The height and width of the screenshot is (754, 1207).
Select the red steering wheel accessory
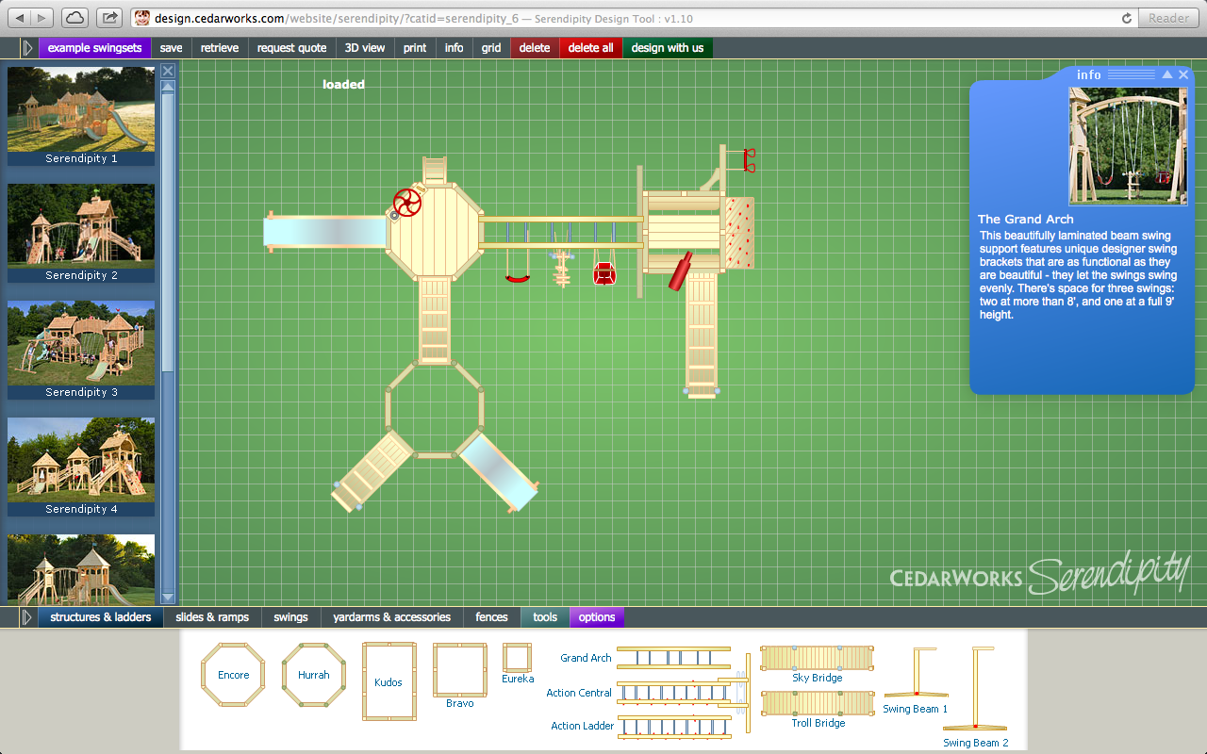tap(406, 203)
